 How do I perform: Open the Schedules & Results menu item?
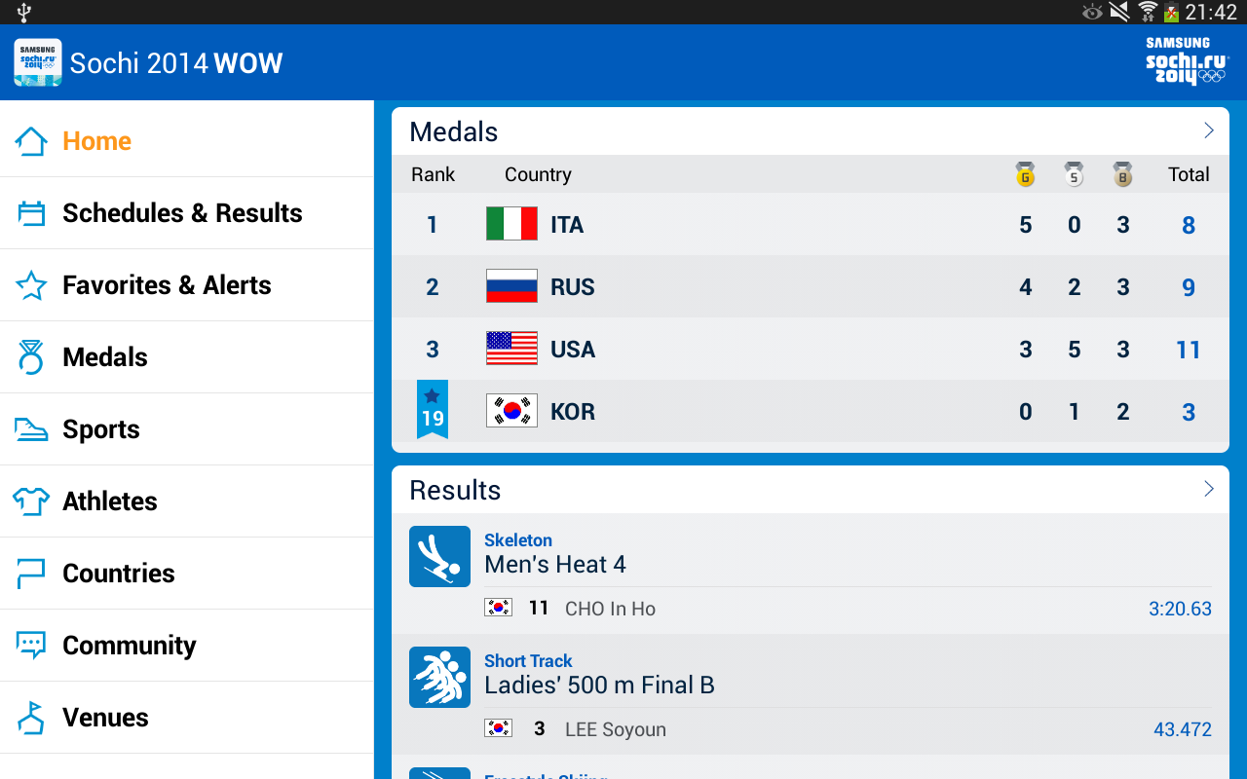pyautogui.click(x=182, y=213)
